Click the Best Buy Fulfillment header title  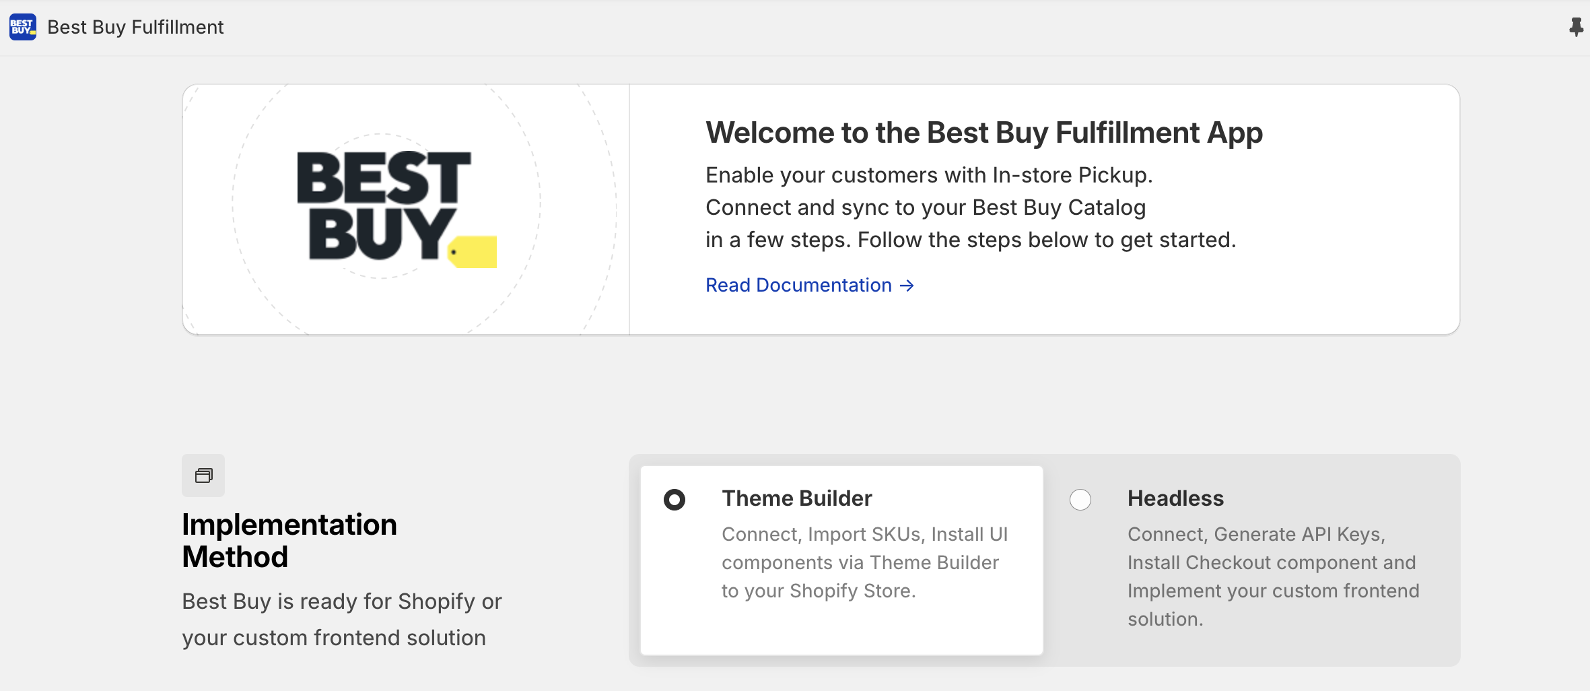click(135, 27)
